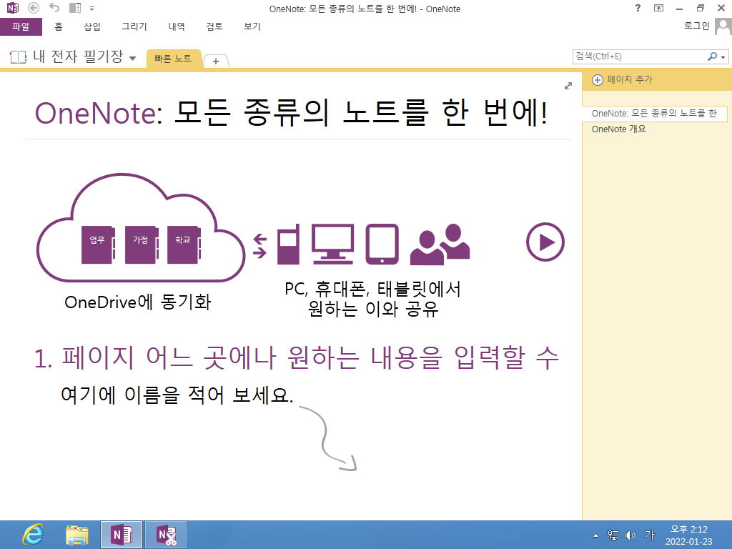This screenshot has height=549, width=732.
Task: Click the 가정 notebook icon in the cloud
Action: (x=142, y=244)
